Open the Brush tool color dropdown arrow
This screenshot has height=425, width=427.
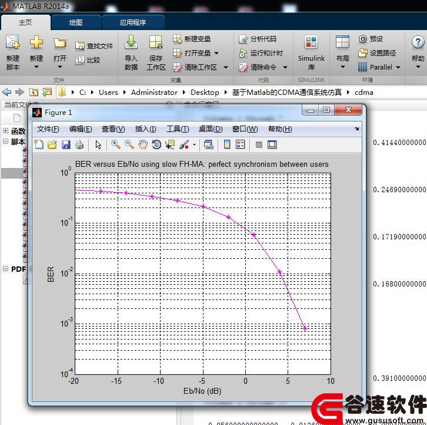[194, 144]
